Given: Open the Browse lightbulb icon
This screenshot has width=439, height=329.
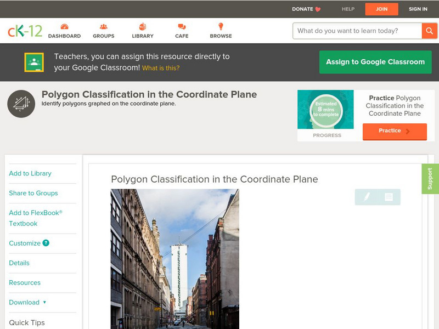Looking at the screenshot, I should click(x=221, y=26).
